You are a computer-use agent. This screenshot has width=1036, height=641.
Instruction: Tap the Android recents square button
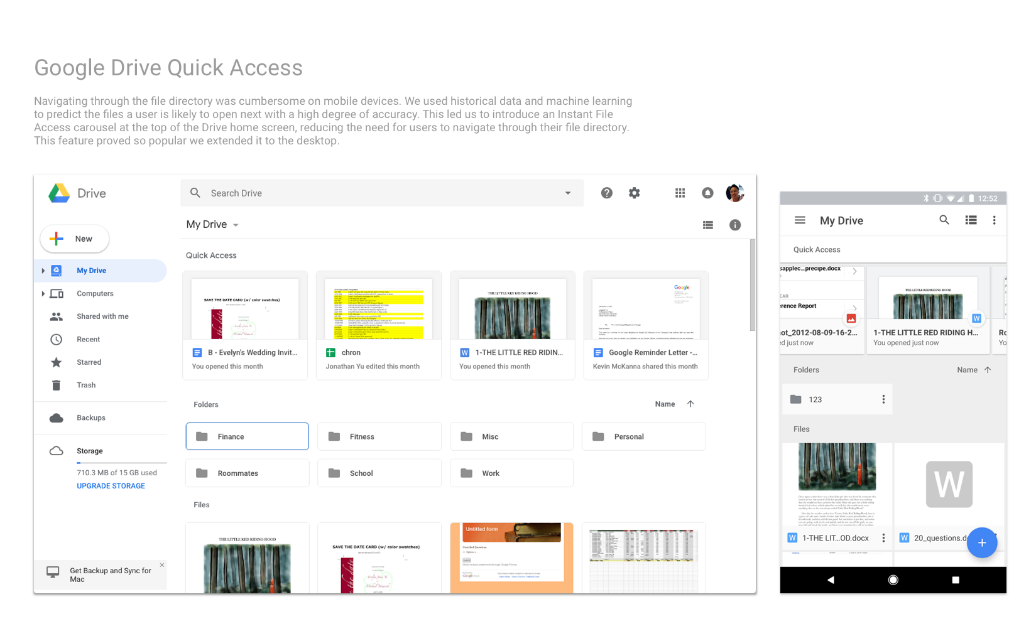[x=956, y=580]
